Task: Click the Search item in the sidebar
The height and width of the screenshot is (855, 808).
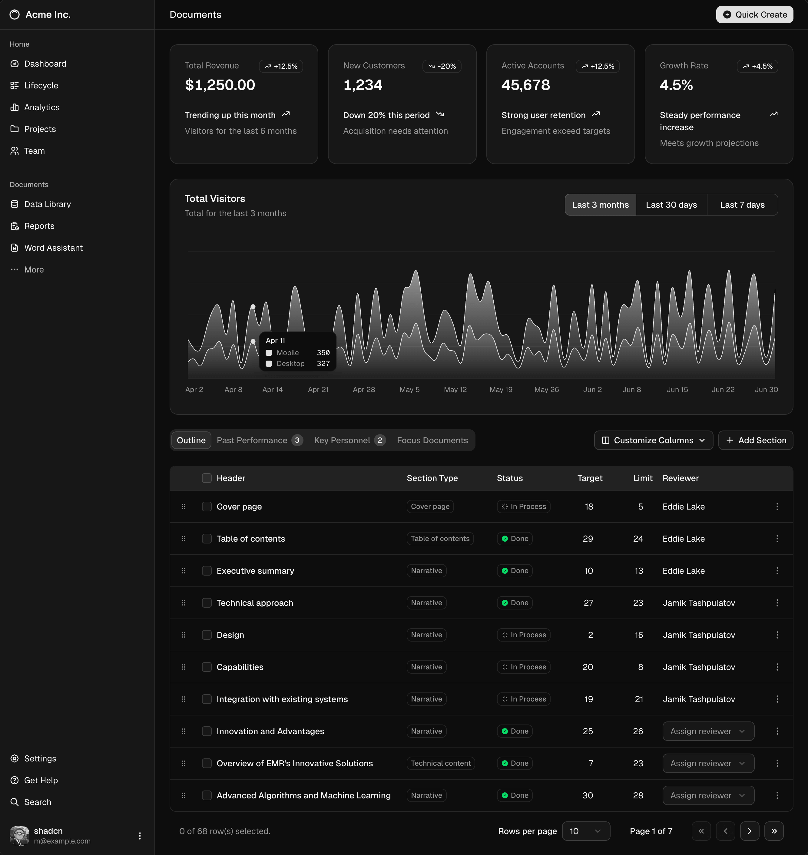Action: pos(38,802)
